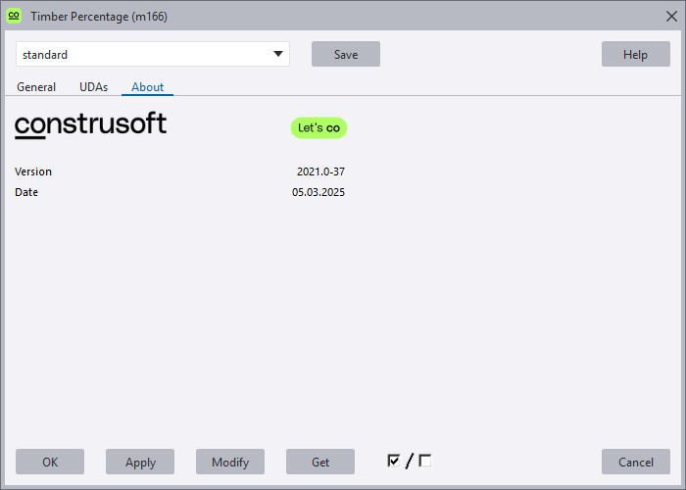Switch to the UDAs tab
Image resolution: width=686 pixels, height=490 pixels.
[94, 87]
